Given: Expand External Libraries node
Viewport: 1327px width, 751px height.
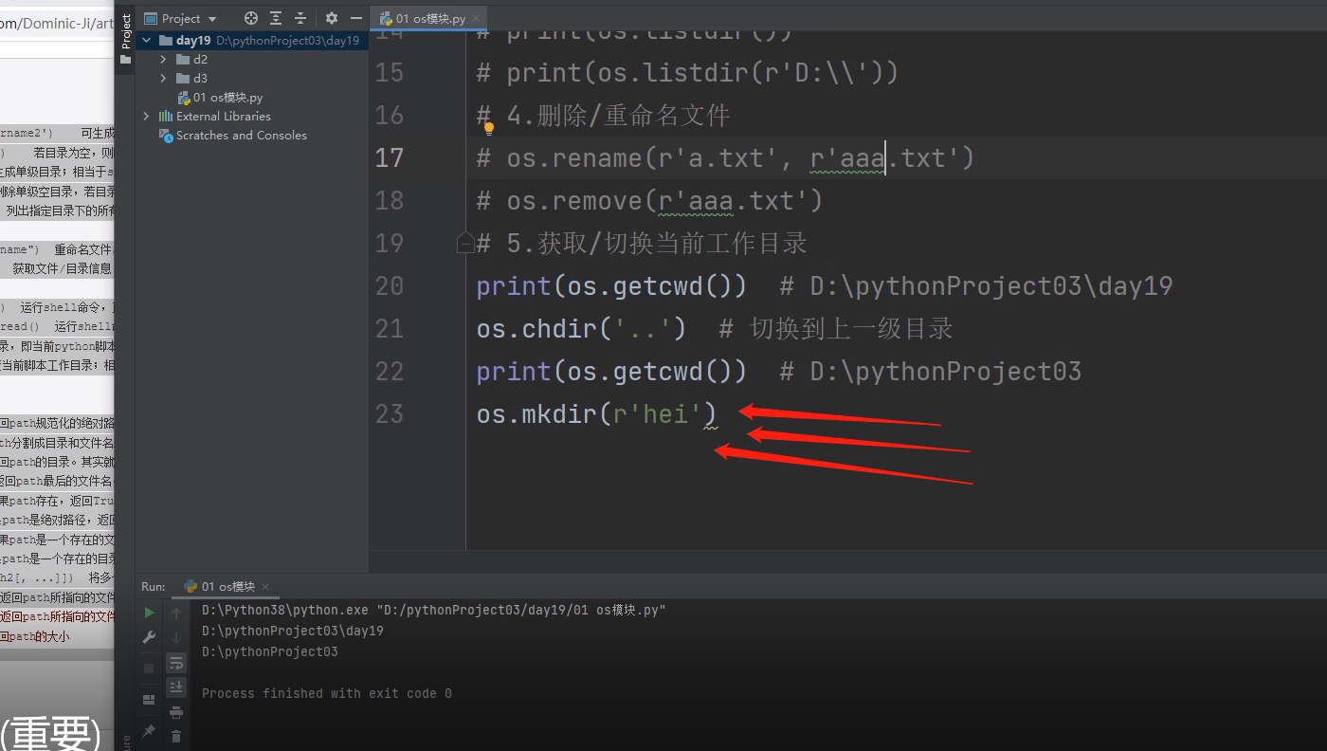Looking at the screenshot, I should click(146, 117).
